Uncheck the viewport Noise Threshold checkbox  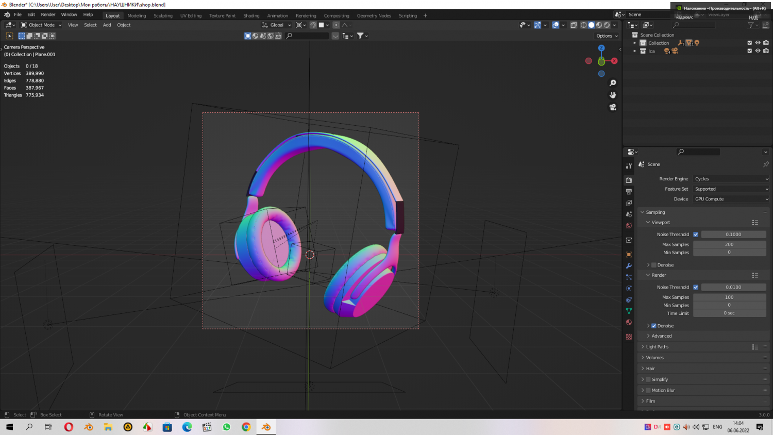tap(695, 234)
